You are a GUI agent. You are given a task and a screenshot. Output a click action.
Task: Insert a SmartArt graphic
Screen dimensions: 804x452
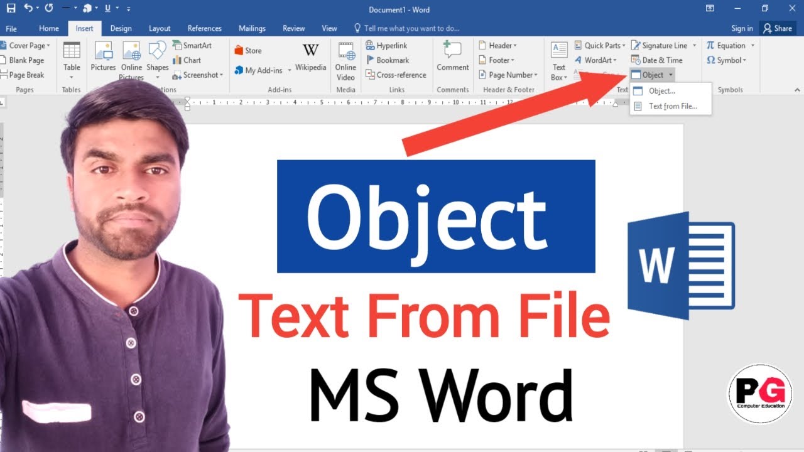(x=193, y=45)
